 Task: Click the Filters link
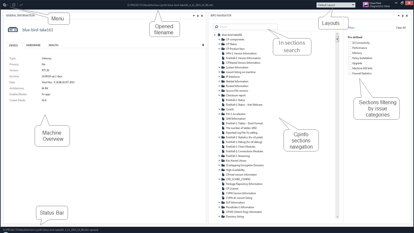[x=351, y=28]
